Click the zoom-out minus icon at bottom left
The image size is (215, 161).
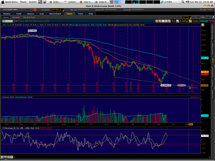[x=9, y=157]
